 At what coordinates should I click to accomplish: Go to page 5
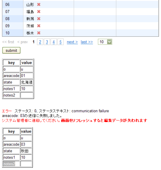click(61, 42)
